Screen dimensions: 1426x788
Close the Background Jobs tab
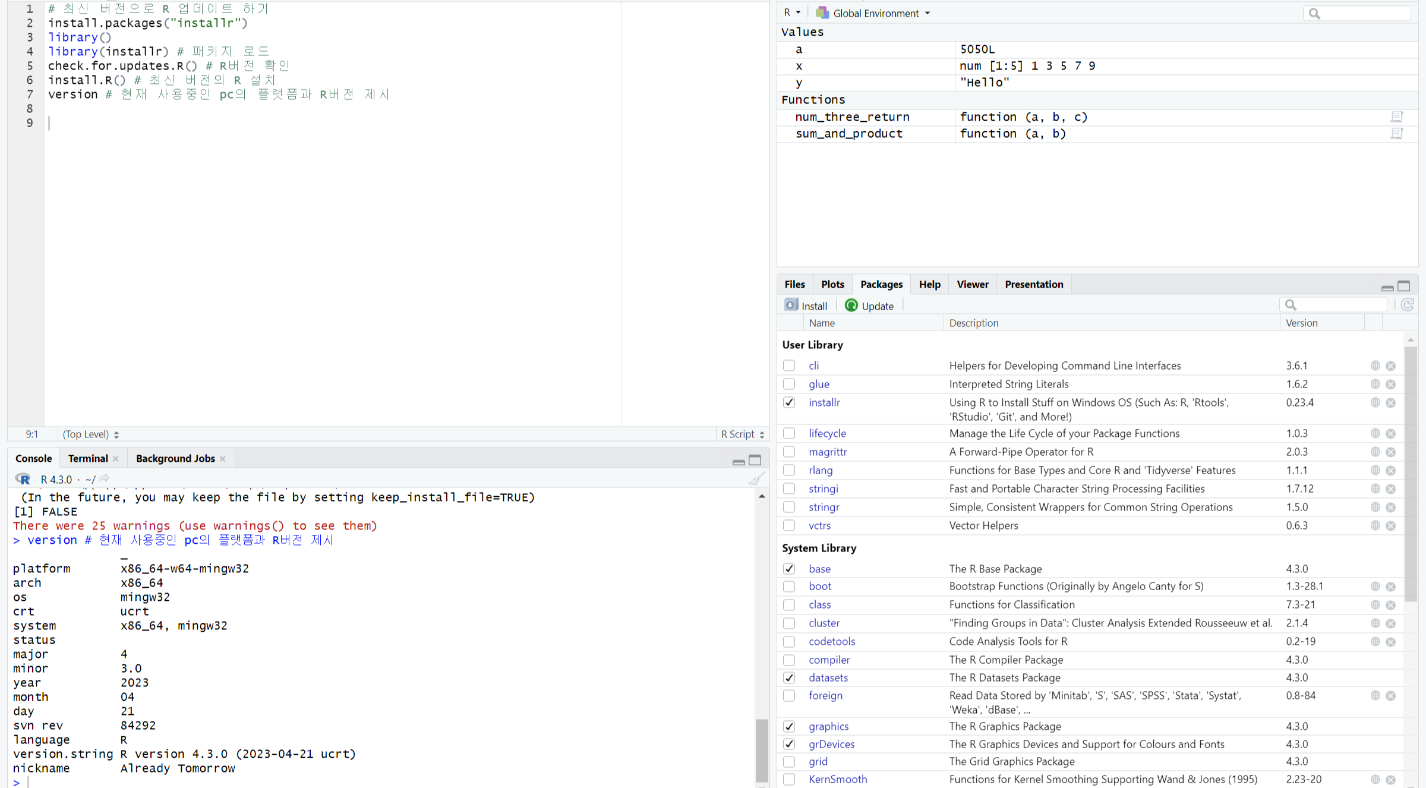point(223,459)
